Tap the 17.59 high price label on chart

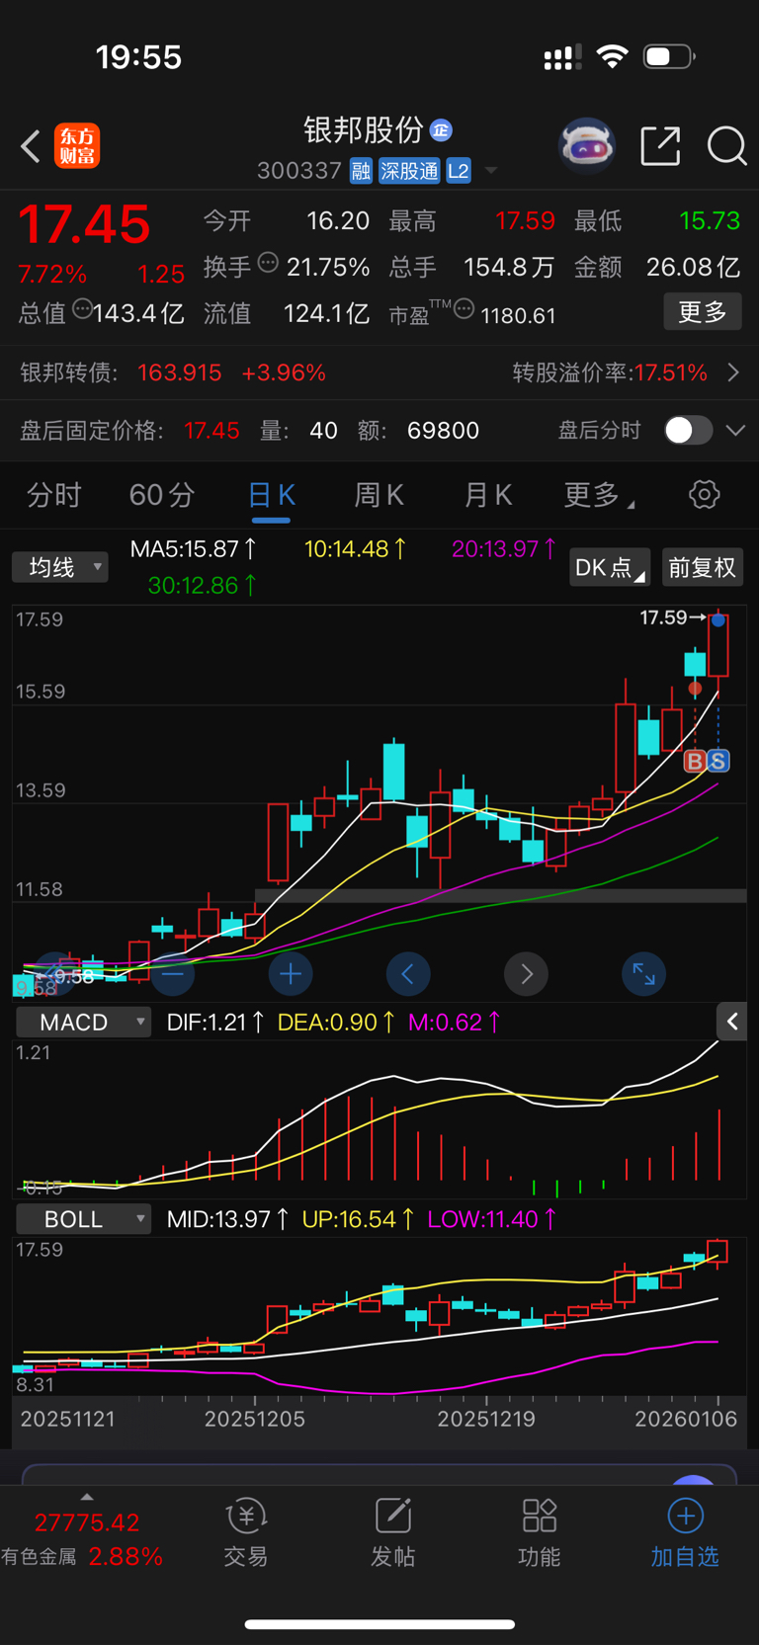(x=663, y=617)
